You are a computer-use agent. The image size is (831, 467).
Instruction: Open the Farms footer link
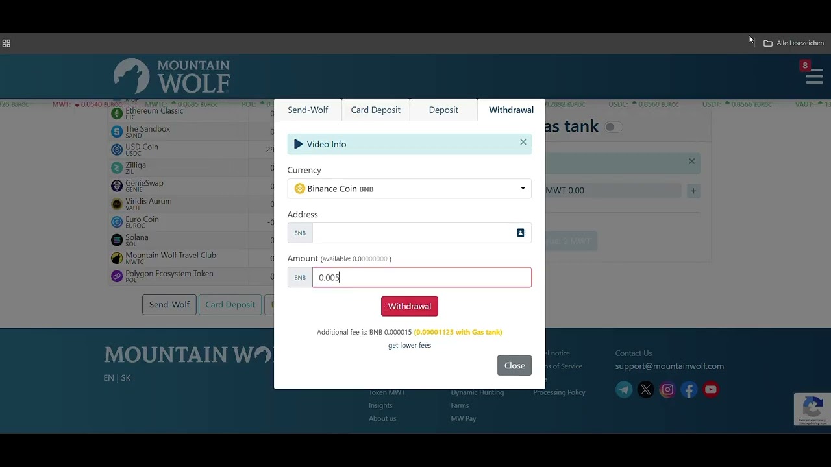[x=460, y=405]
